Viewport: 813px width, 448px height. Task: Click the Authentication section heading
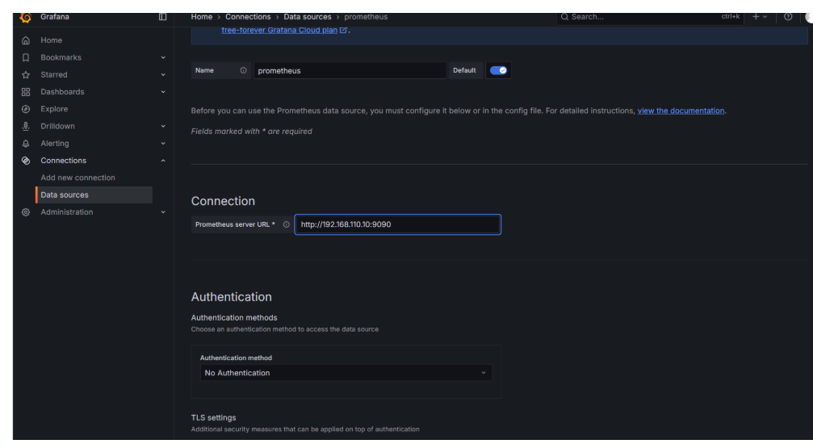coord(231,297)
